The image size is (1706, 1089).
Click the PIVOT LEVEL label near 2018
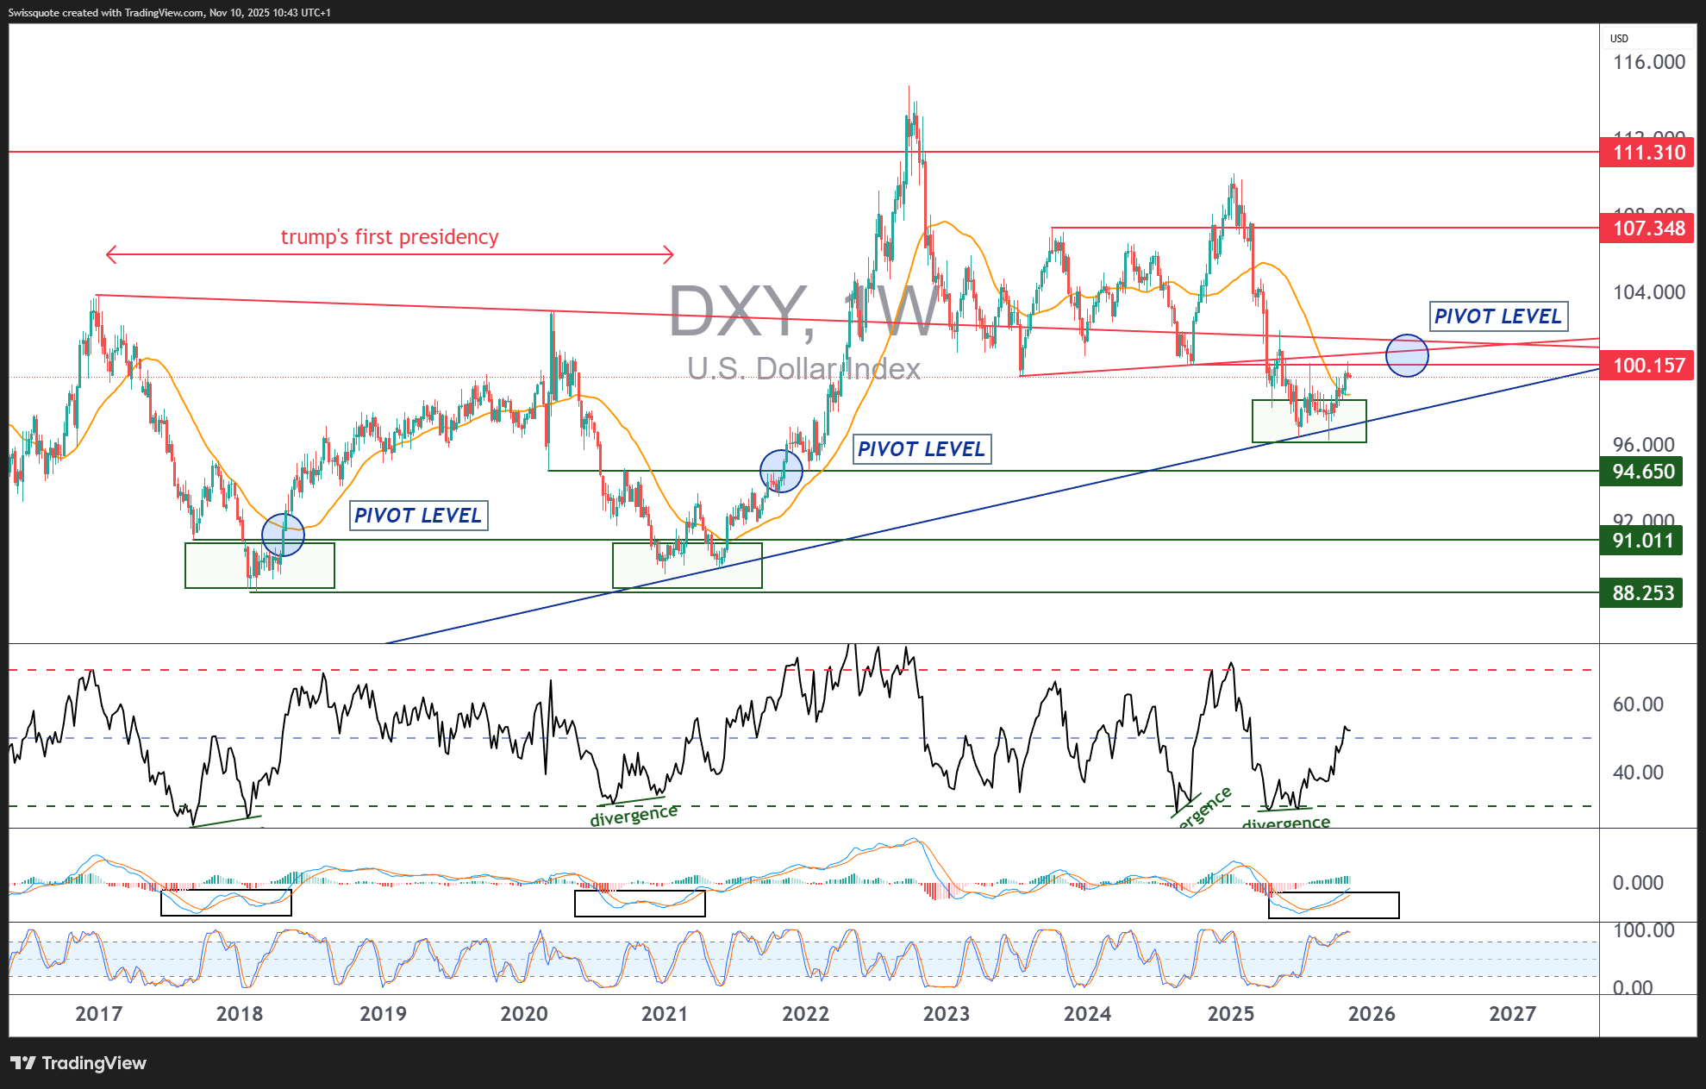418,516
